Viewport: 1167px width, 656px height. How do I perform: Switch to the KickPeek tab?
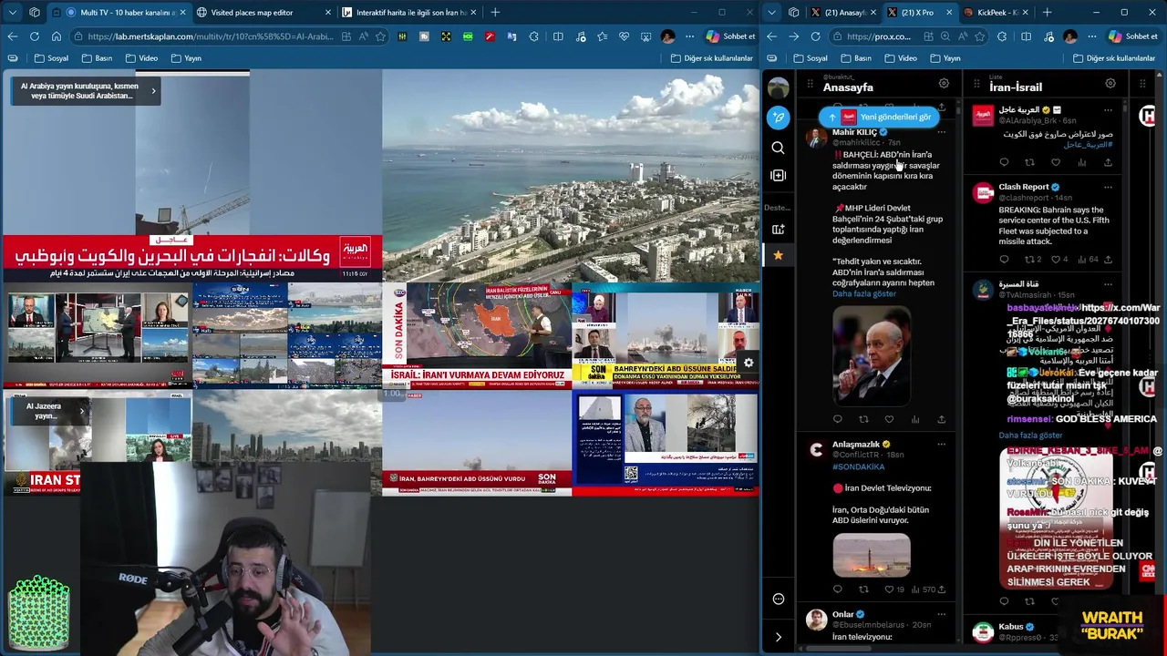pos(997,12)
